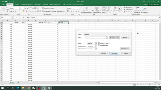Click the Format Painter brush icon
Viewport: 161px width, 90px height.
click(x=7, y=12)
